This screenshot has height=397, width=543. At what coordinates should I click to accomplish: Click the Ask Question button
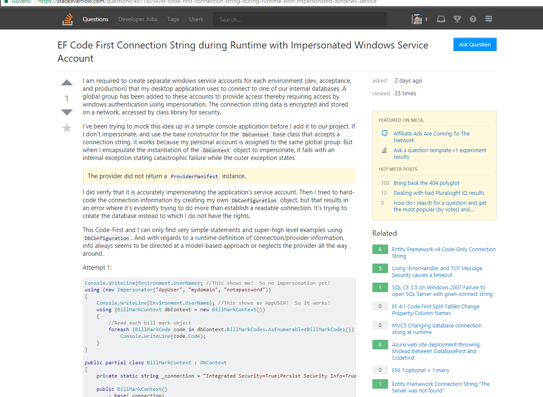pos(475,44)
